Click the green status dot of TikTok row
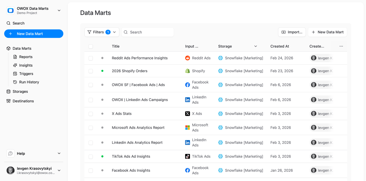 102,156
